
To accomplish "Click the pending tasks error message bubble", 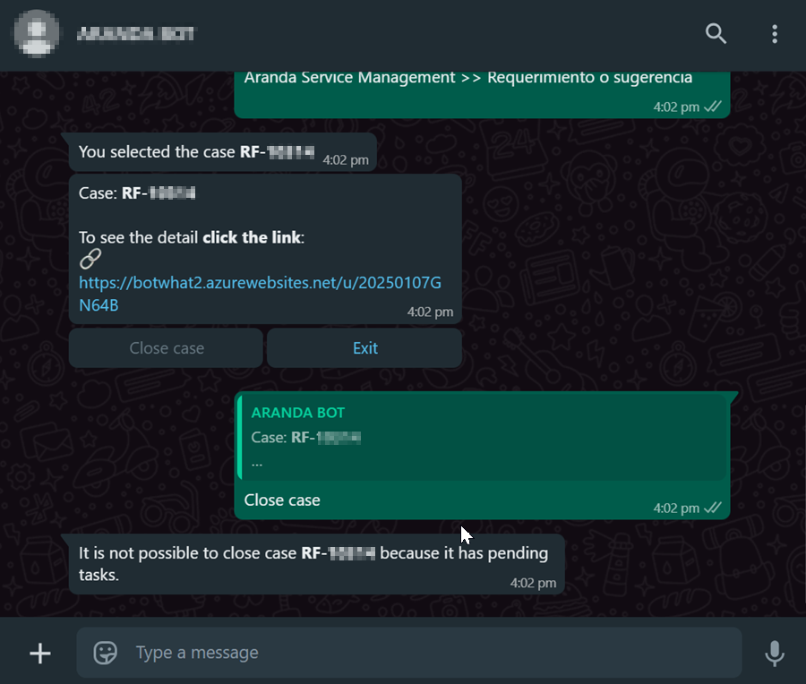I will pos(317,564).
